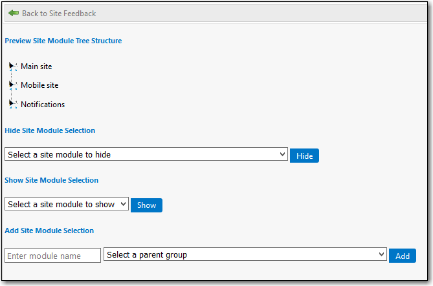Focus the Enter module name field
433x286 pixels.
tap(52, 256)
